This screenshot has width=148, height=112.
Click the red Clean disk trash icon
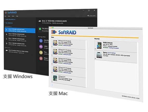[x=41, y=58]
